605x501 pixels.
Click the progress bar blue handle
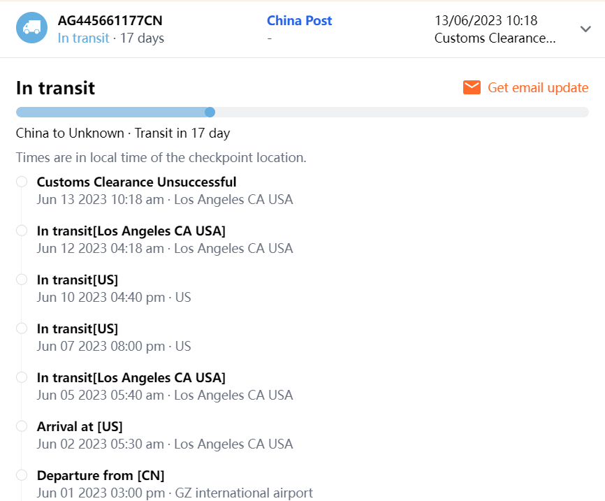click(210, 112)
